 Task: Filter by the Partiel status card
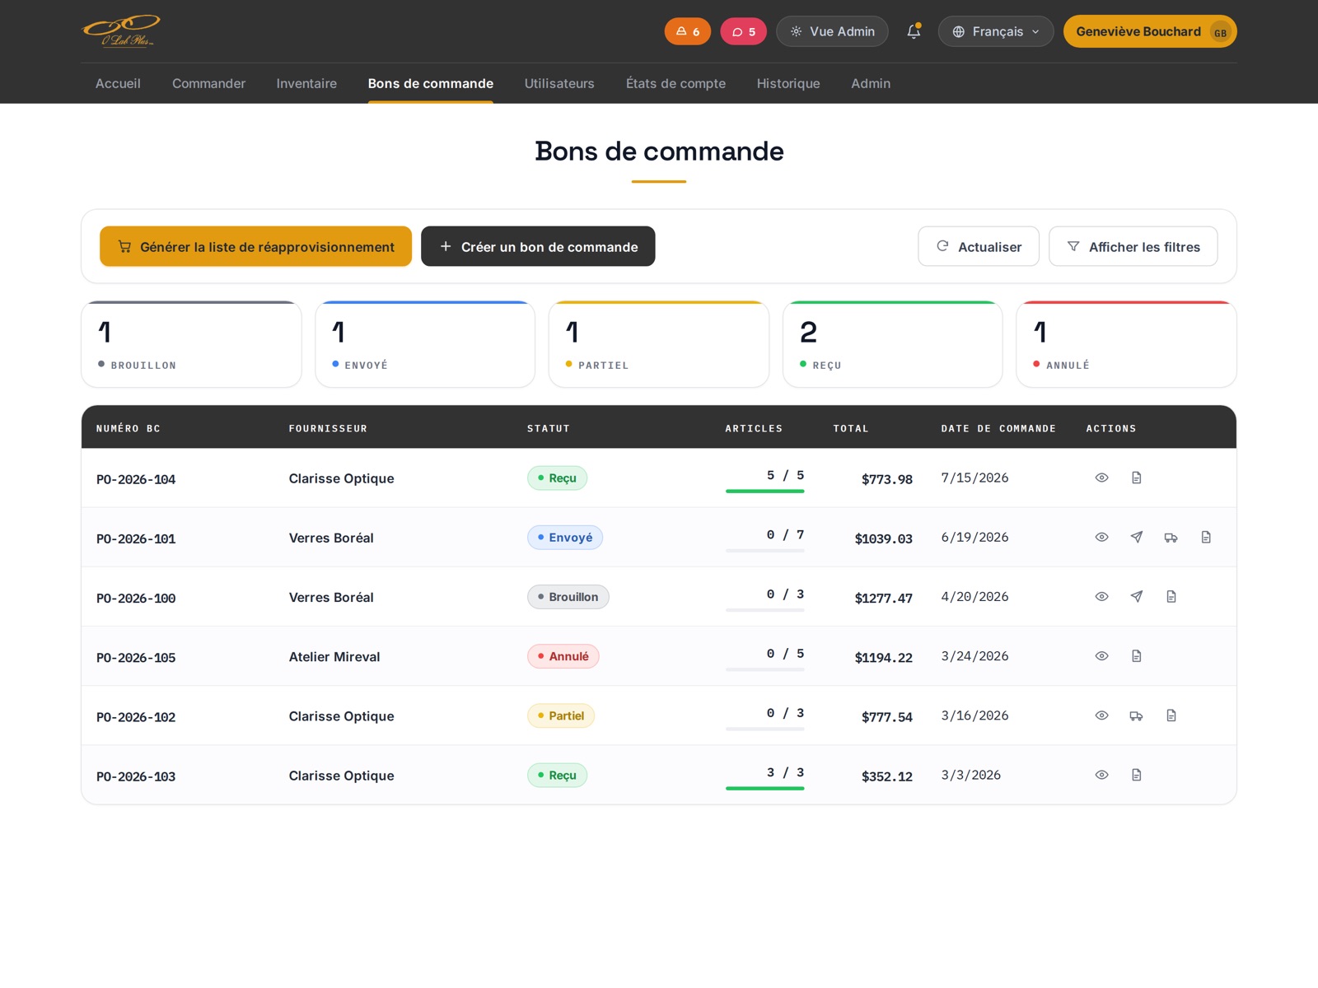(659, 344)
